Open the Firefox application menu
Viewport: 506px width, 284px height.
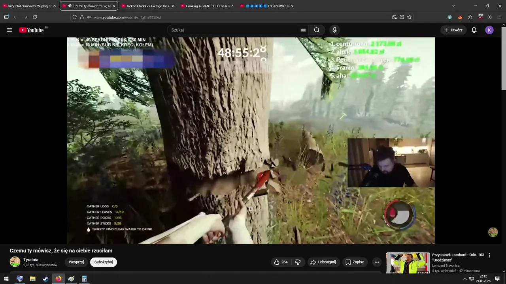[x=500, y=17]
